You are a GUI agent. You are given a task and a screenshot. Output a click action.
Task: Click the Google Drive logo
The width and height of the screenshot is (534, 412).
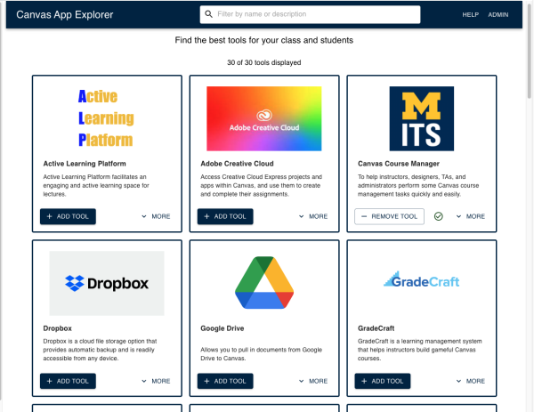click(264, 283)
